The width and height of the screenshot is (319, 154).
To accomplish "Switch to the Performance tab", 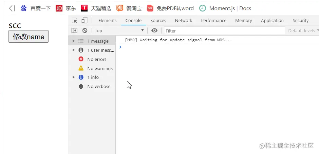I will (214, 21).
